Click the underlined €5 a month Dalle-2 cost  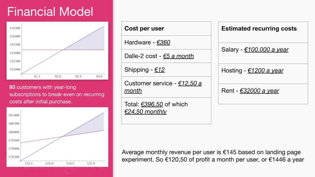(x=178, y=56)
